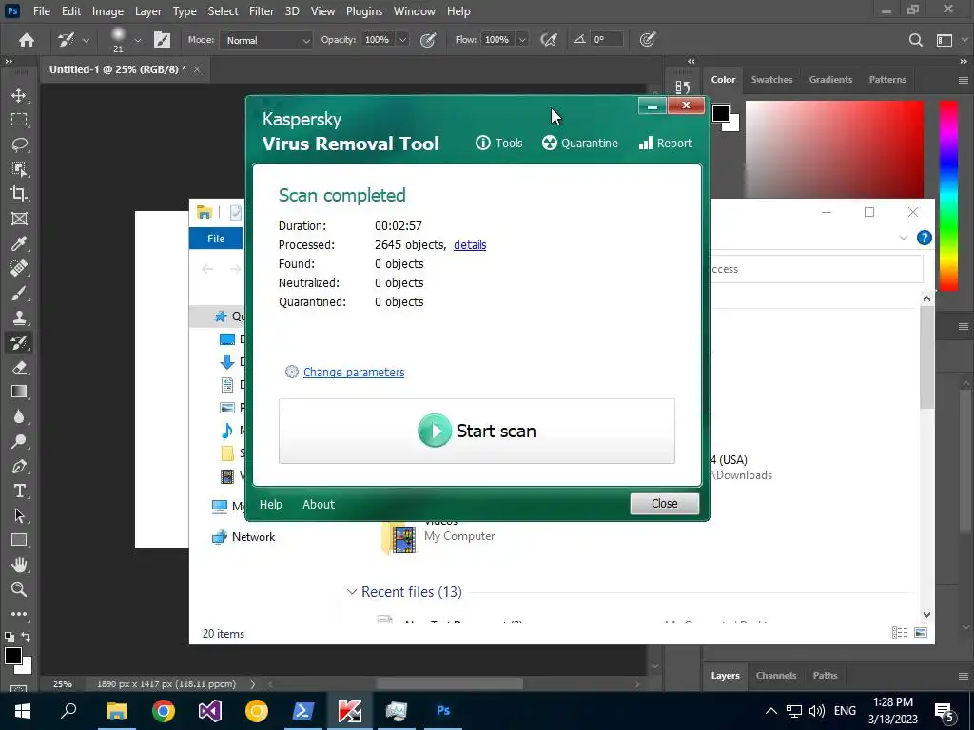Select the Crop tool
Screen dimensions: 974x730
pos(19,194)
